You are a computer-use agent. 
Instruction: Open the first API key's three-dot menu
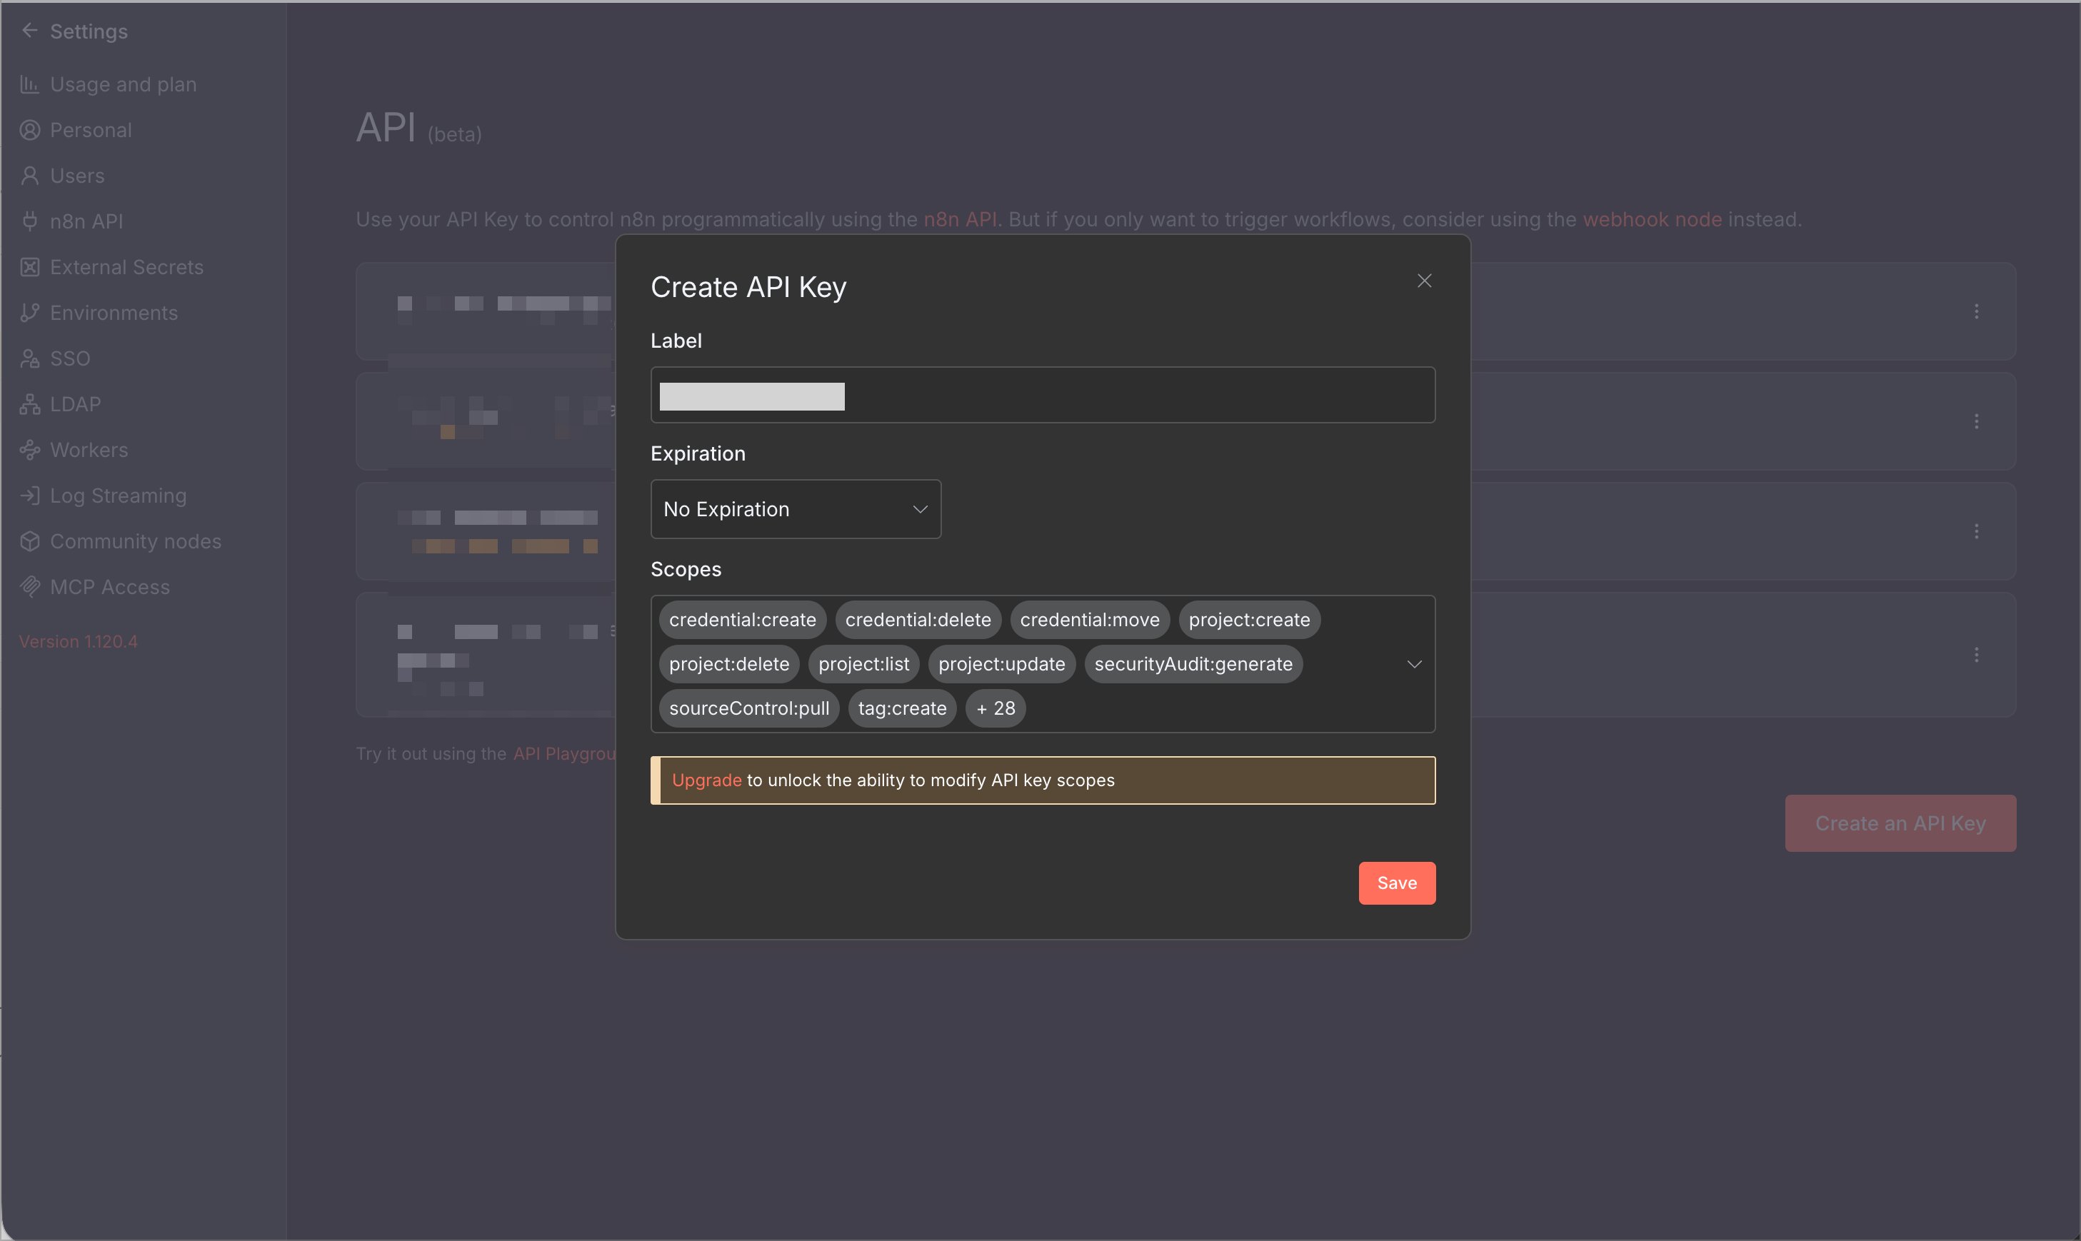pyautogui.click(x=1977, y=311)
